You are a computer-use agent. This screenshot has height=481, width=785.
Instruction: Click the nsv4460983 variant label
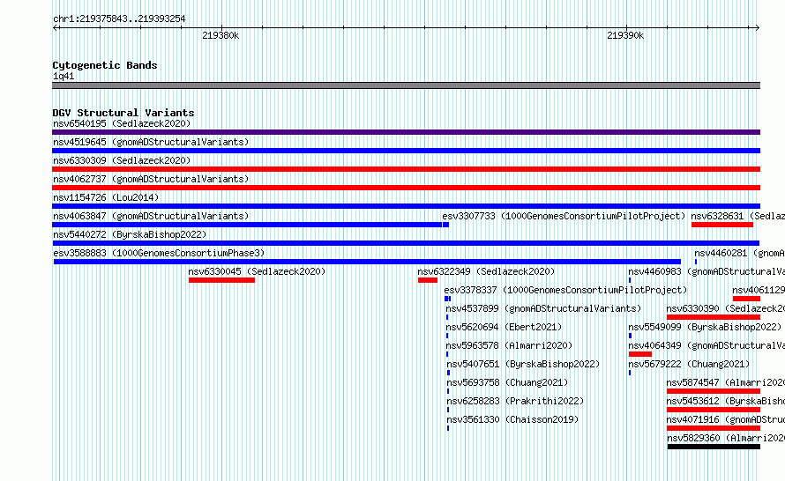(706, 271)
